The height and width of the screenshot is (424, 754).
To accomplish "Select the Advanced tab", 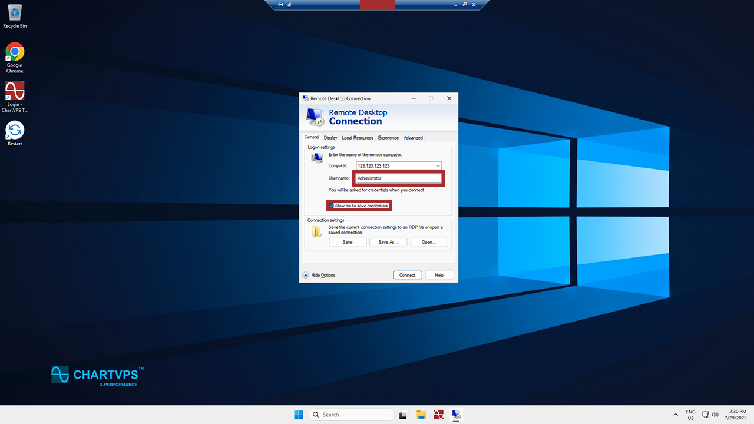I will tap(413, 138).
